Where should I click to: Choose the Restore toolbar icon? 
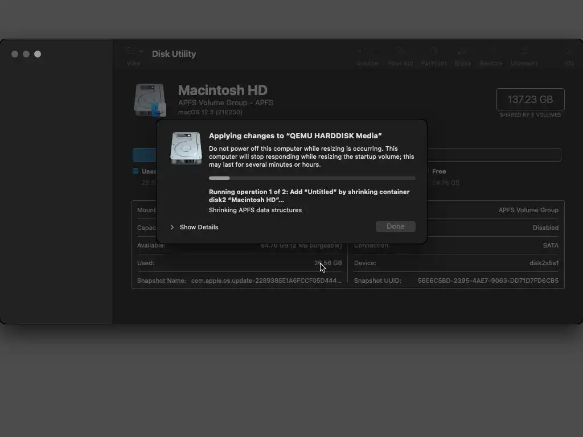point(491,51)
